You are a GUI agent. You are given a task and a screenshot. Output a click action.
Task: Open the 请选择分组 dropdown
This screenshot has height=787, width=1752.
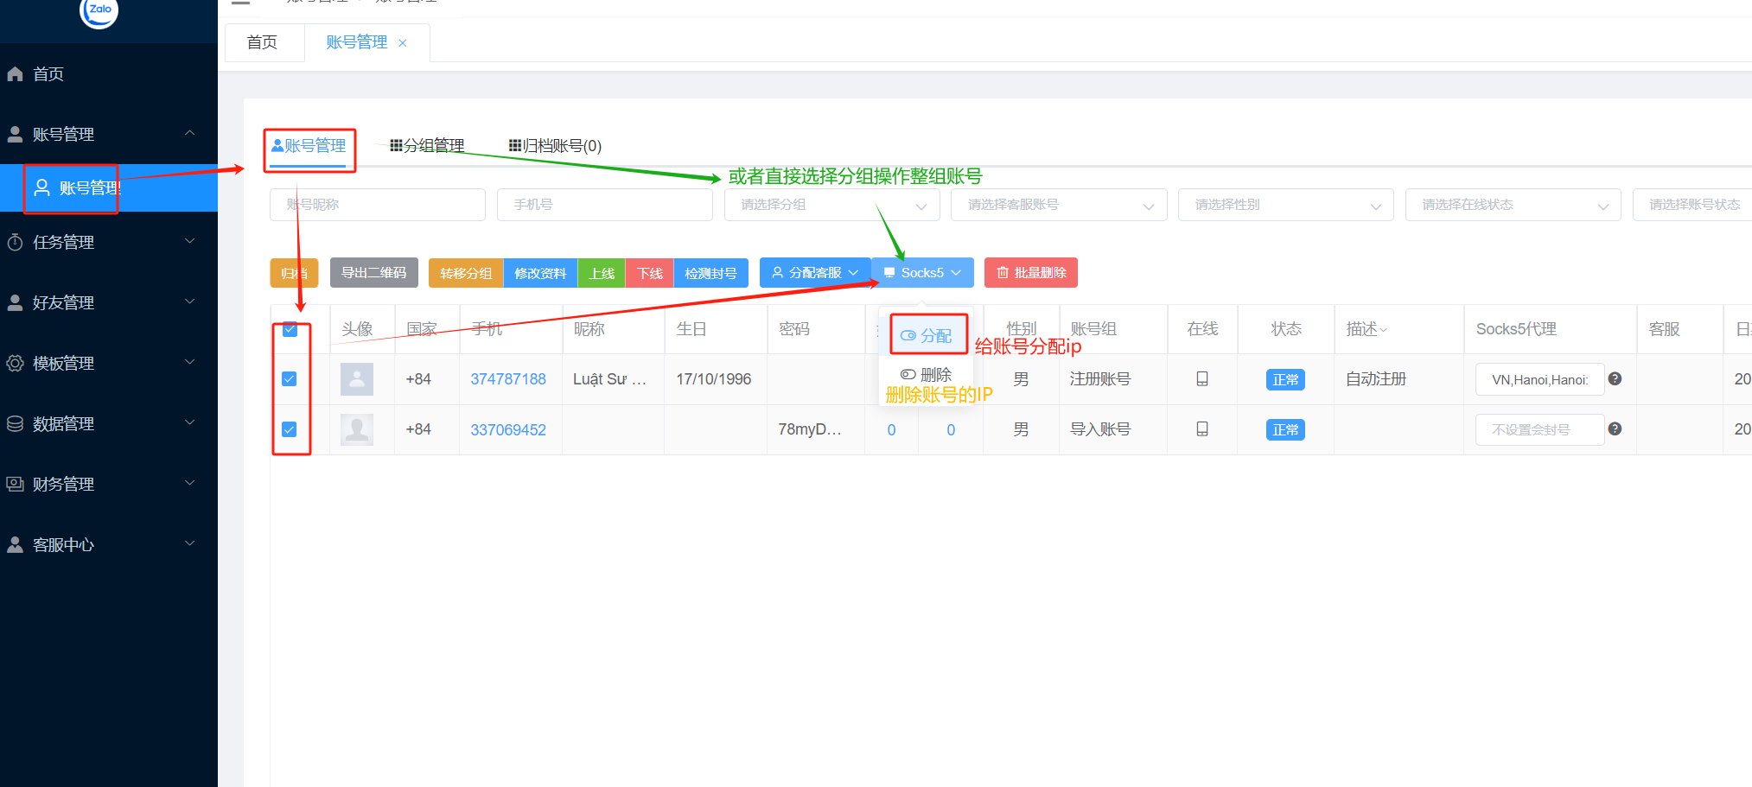click(x=831, y=205)
